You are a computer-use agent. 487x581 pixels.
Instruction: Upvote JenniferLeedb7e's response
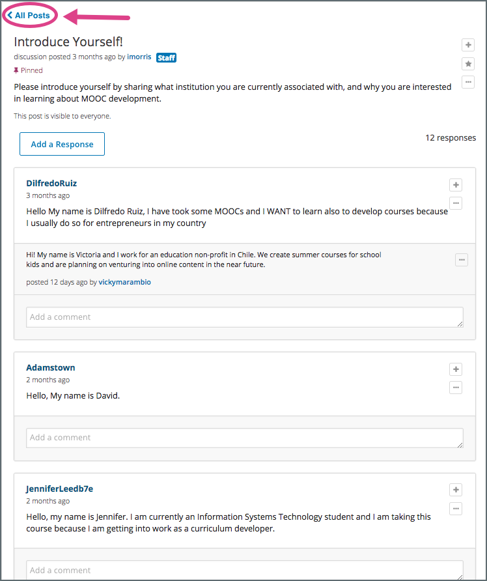(456, 490)
